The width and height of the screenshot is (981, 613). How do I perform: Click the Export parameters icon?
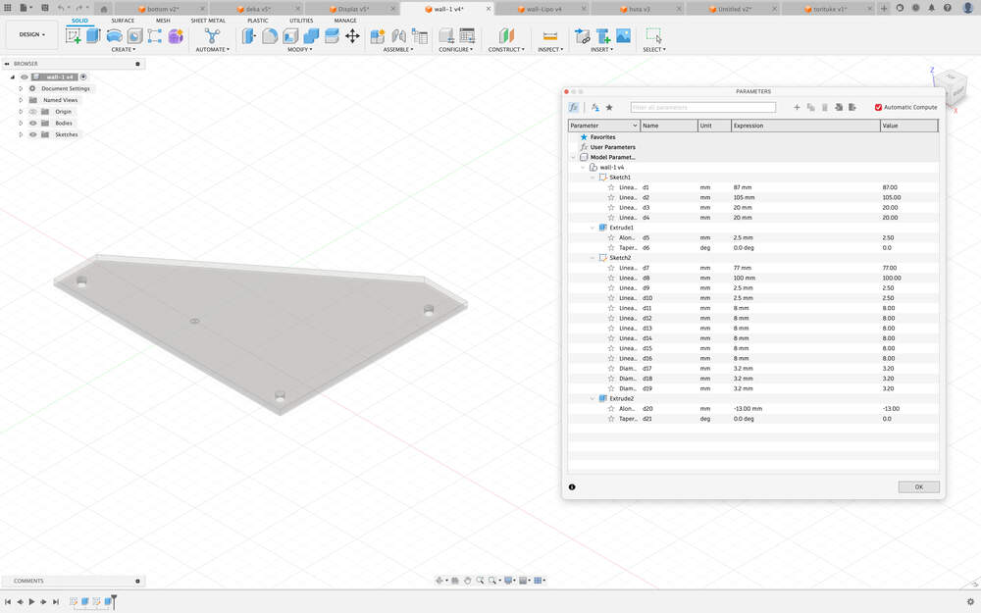pyautogui.click(x=852, y=108)
